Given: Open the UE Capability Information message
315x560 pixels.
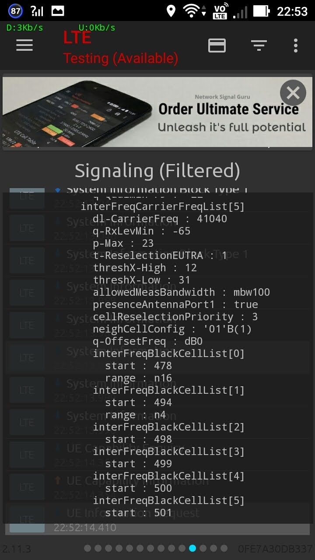Looking at the screenshot, I should click(137, 481).
